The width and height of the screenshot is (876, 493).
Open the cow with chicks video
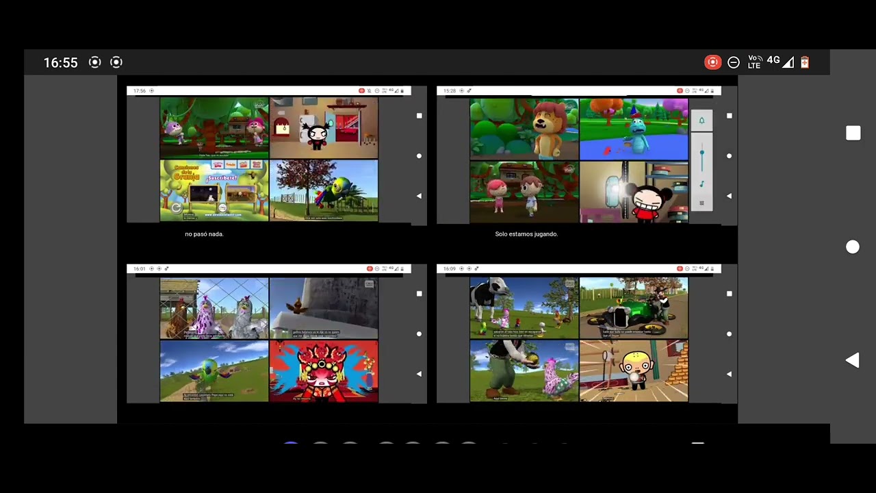524,308
